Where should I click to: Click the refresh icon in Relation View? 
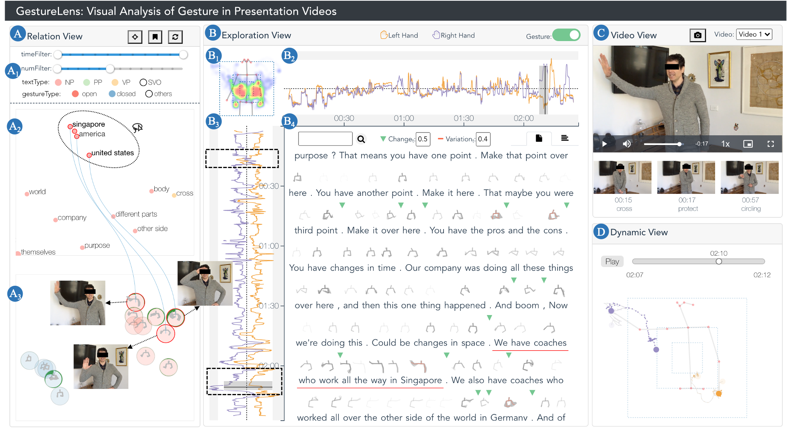point(175,37)
